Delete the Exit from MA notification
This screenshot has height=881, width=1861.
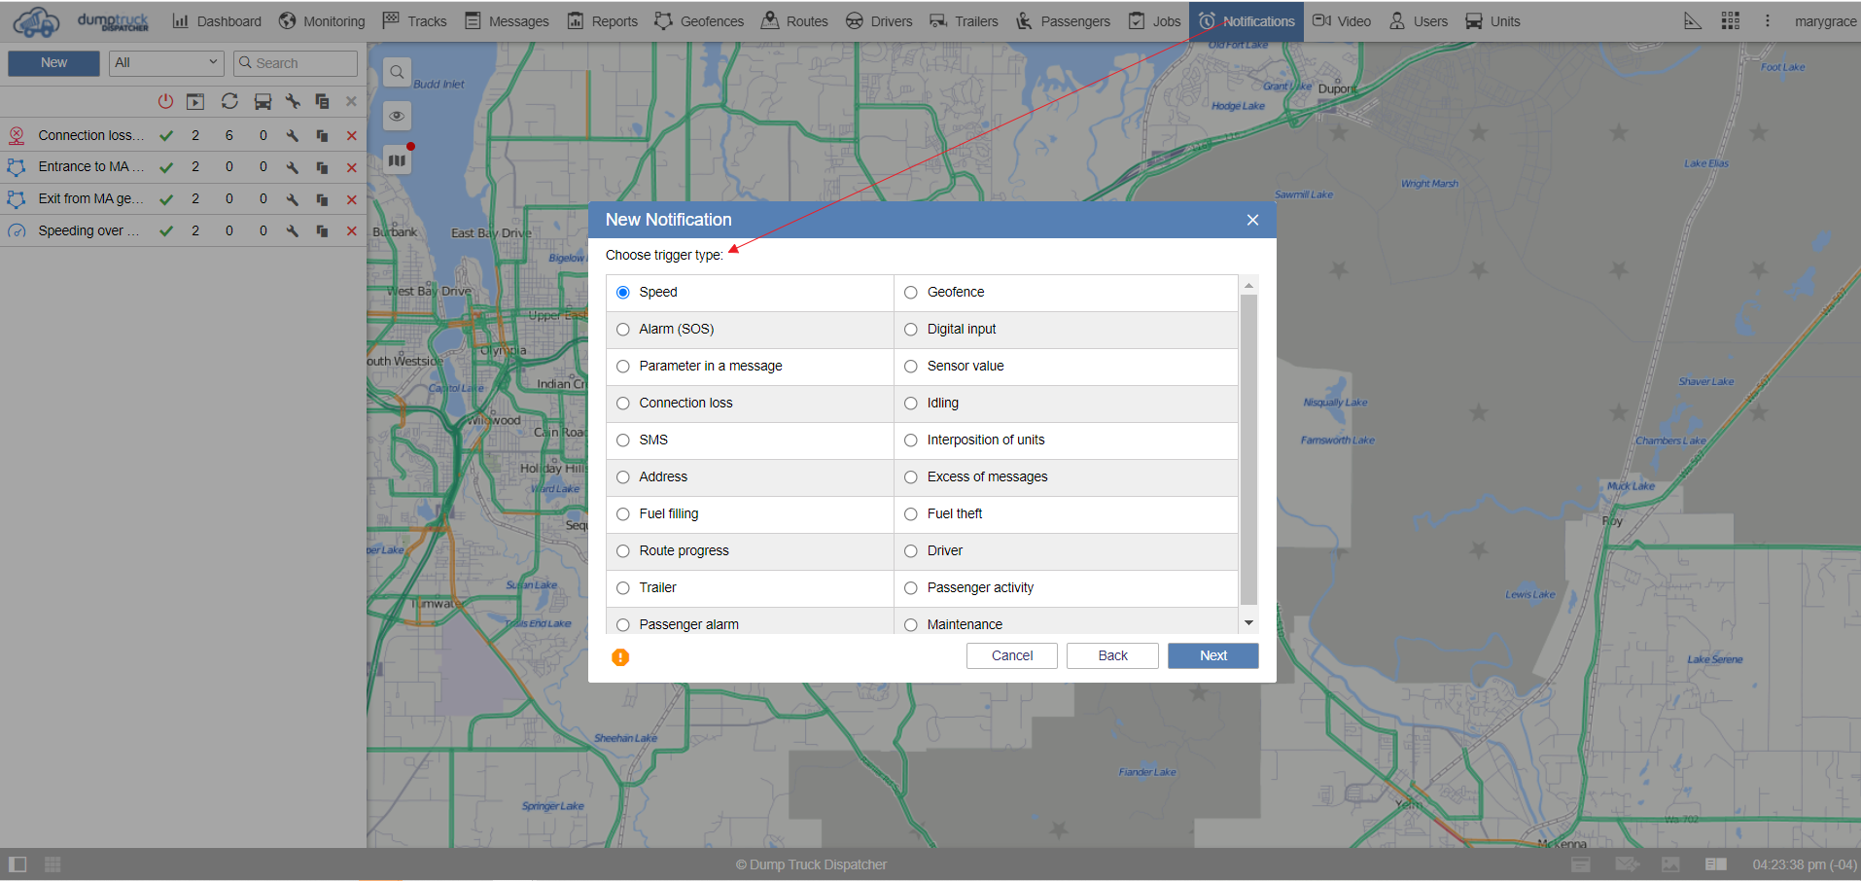[x=352, y=199]
